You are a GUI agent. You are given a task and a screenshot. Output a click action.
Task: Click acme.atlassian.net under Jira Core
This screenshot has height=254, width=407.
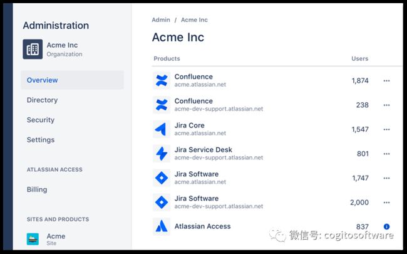[x=200, y=133]
